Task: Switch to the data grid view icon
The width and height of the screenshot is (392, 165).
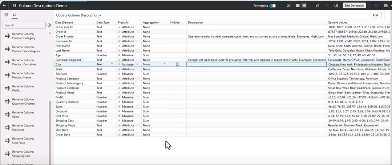Action: [x=298, y=5]
